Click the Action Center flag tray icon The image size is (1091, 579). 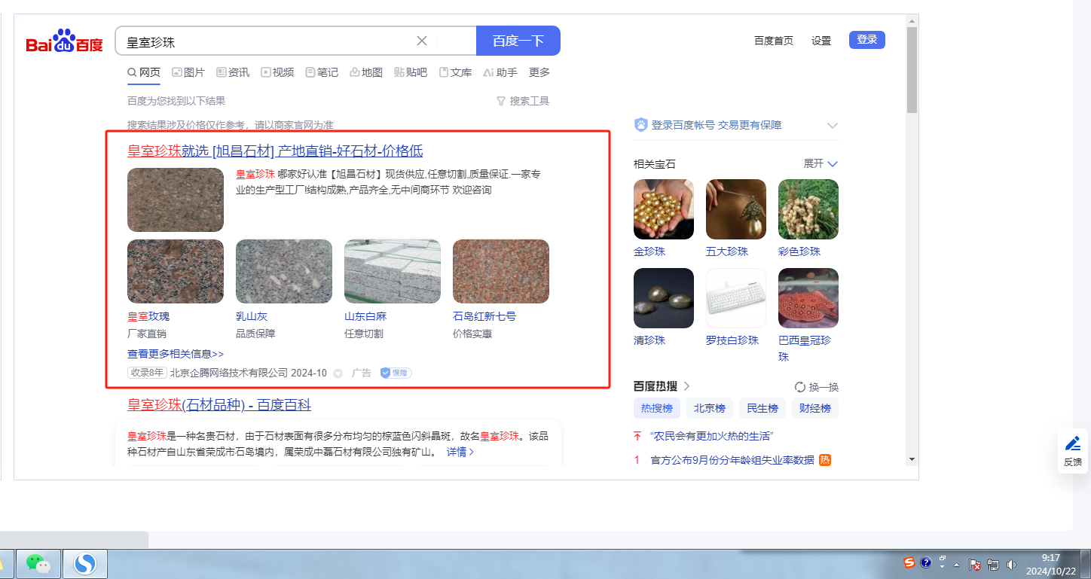point(974,564)
